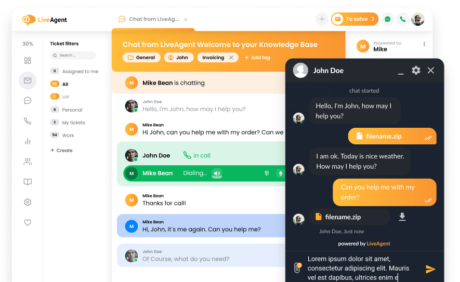Open the phone calls icon in sidebar

pos(28,121)
